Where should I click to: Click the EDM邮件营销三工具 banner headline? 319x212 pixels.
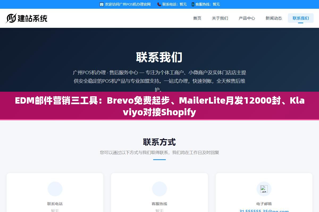pyautogui.click(x=159, y=107)
